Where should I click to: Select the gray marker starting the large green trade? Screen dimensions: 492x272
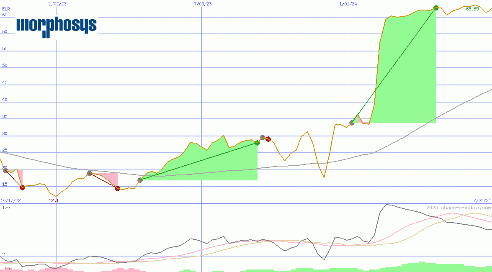(x=352, y=123)
